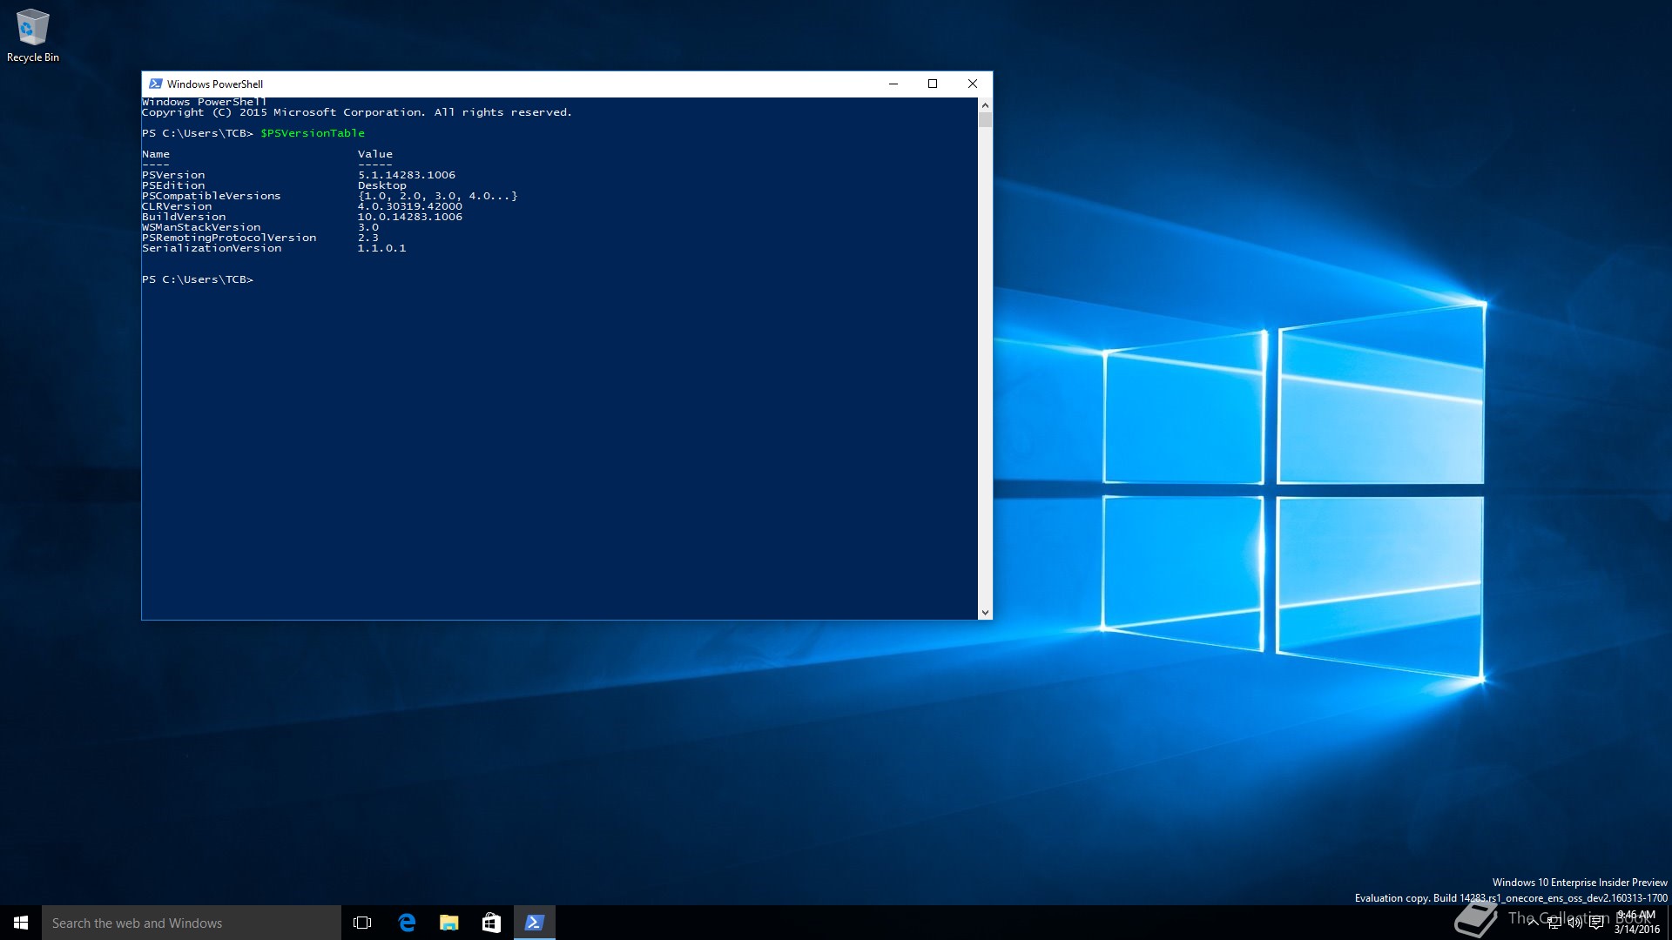Click the CLRVersion row name
1672x940 pixels.
(x=177, y=206)
